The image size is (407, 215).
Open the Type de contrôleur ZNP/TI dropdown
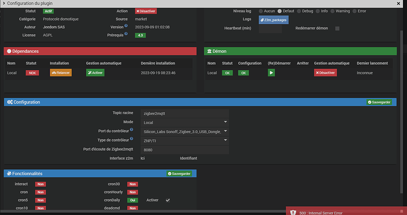185,141
